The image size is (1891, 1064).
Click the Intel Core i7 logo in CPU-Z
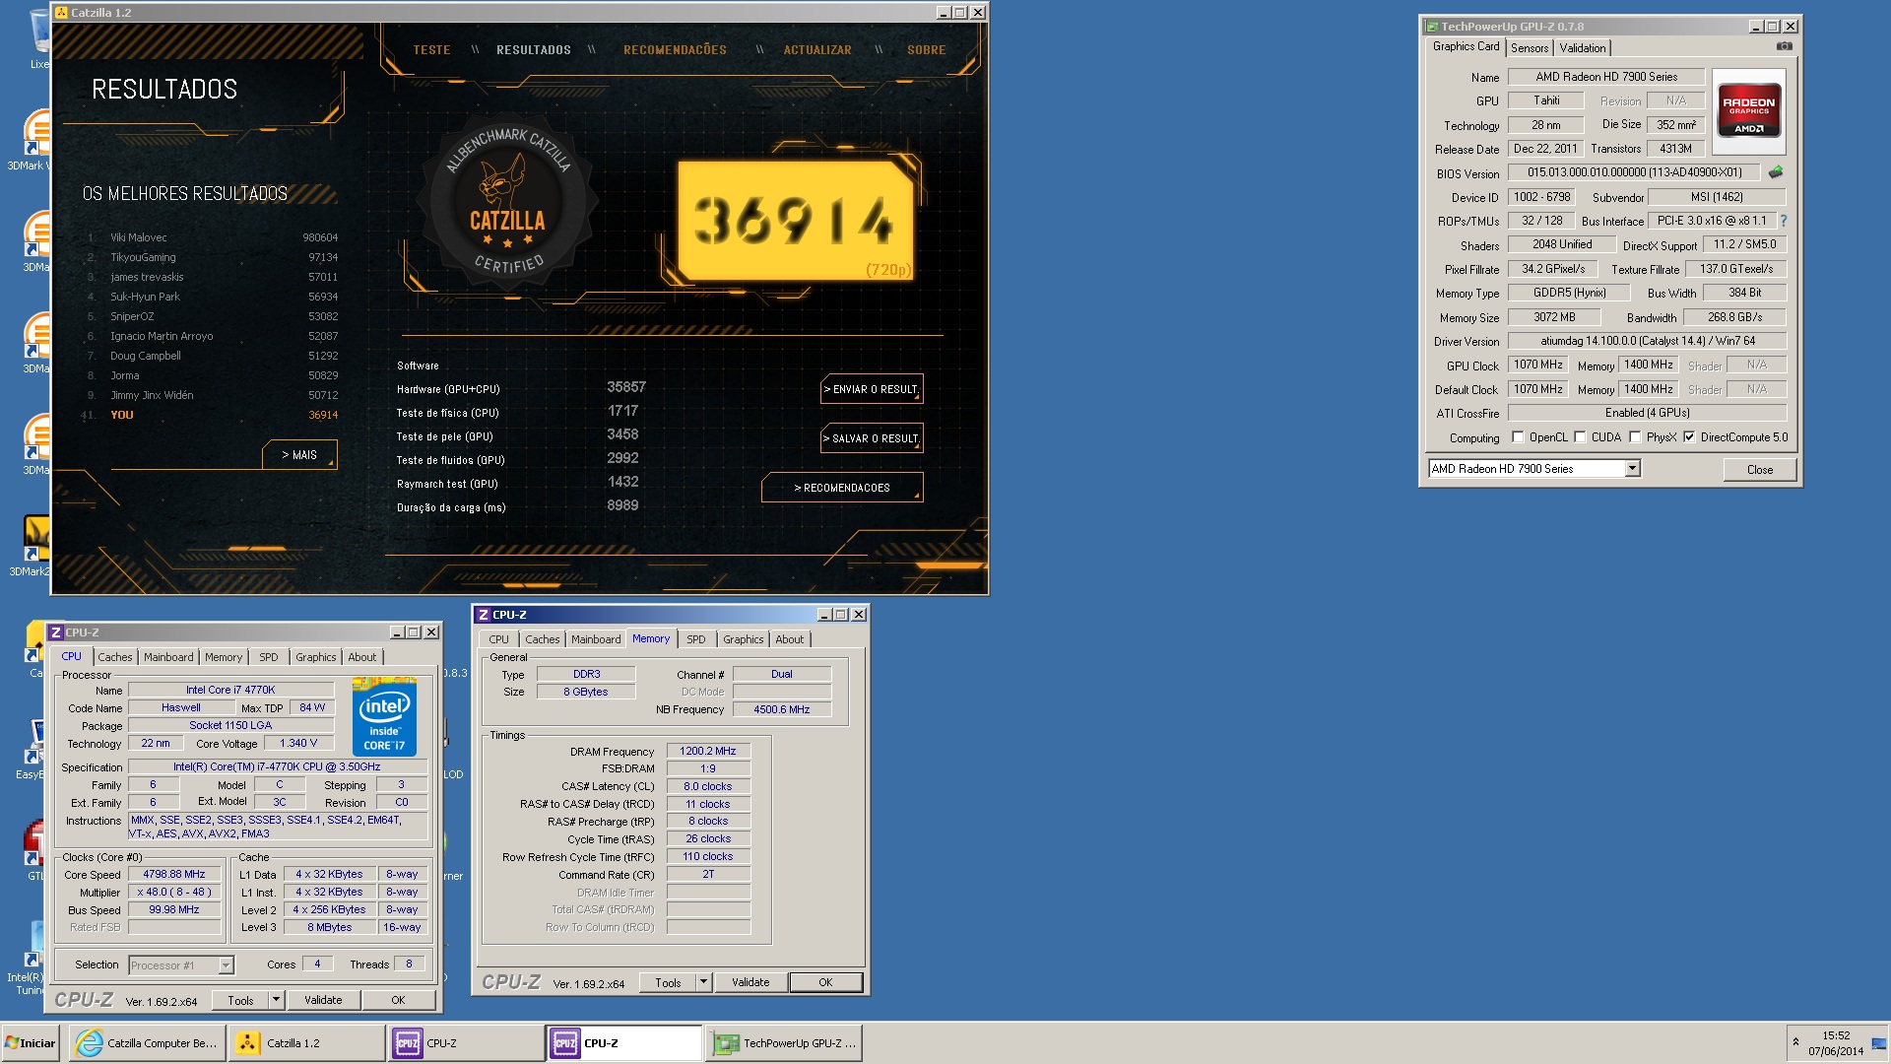coord(384,716)
